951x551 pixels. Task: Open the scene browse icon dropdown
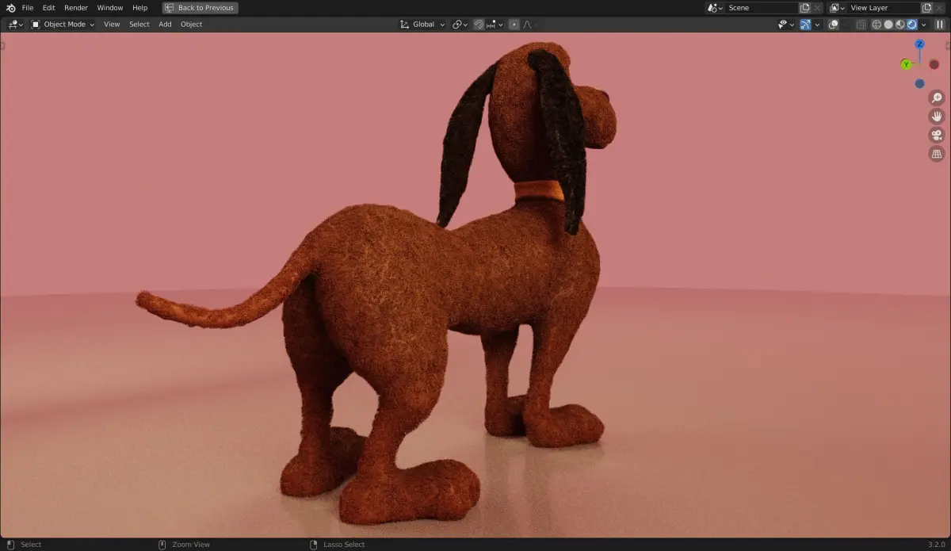point(715,8)
